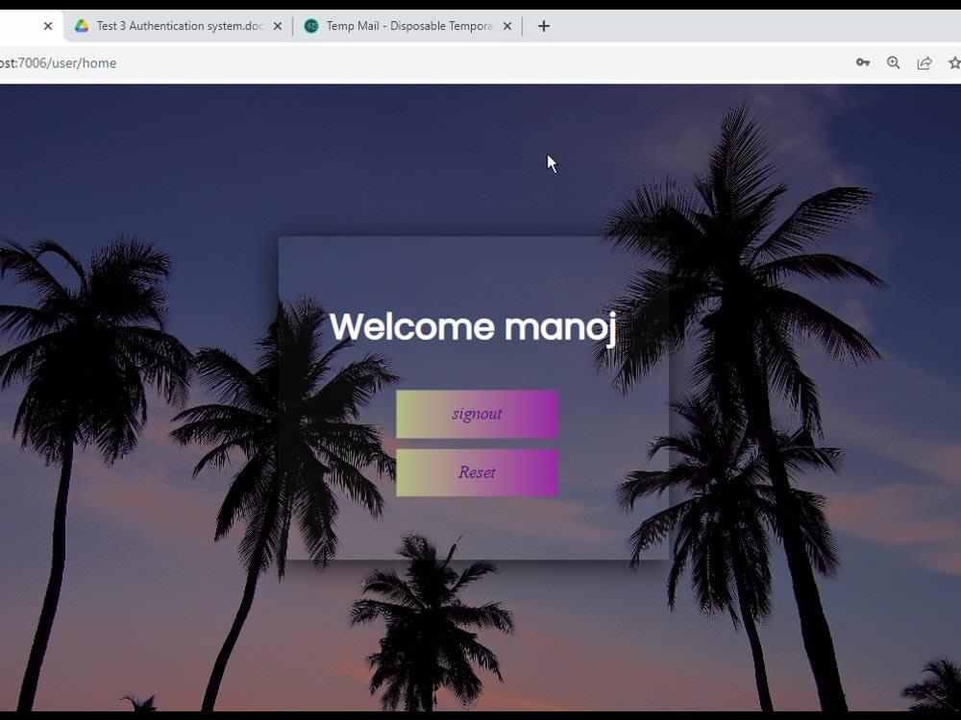Click the Reset button
This screenshot has height=720, width=961.
(477, 472)
